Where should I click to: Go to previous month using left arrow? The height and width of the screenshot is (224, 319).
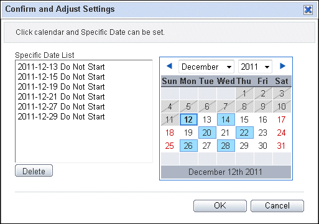169,66
